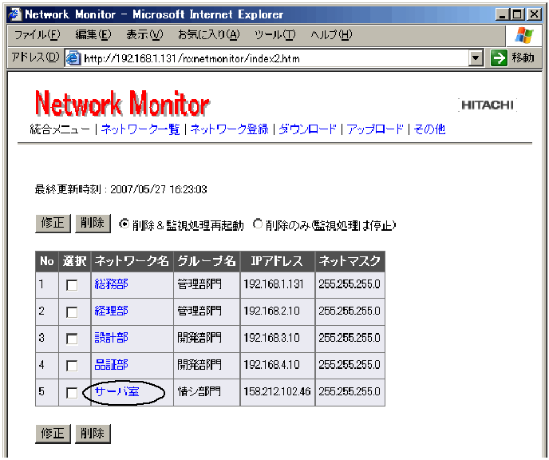The width and height of the screenshot is (549, 460).
Task: Open the ネットワーク一覧 link
Action: pyautogui.click(x=140, y=129)
